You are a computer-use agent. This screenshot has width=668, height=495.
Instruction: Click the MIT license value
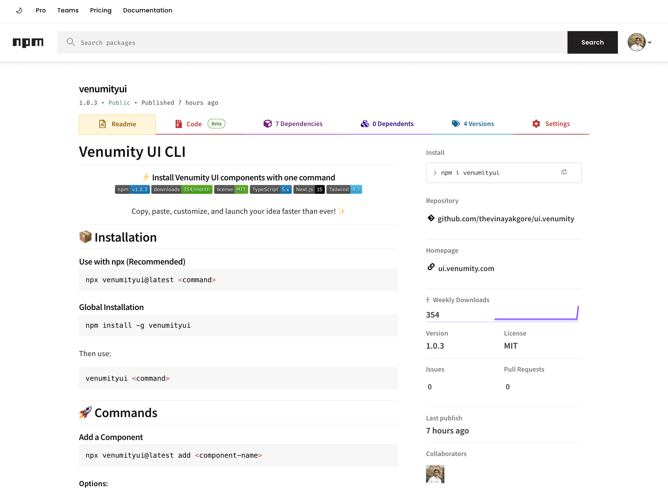pos(510,346)
